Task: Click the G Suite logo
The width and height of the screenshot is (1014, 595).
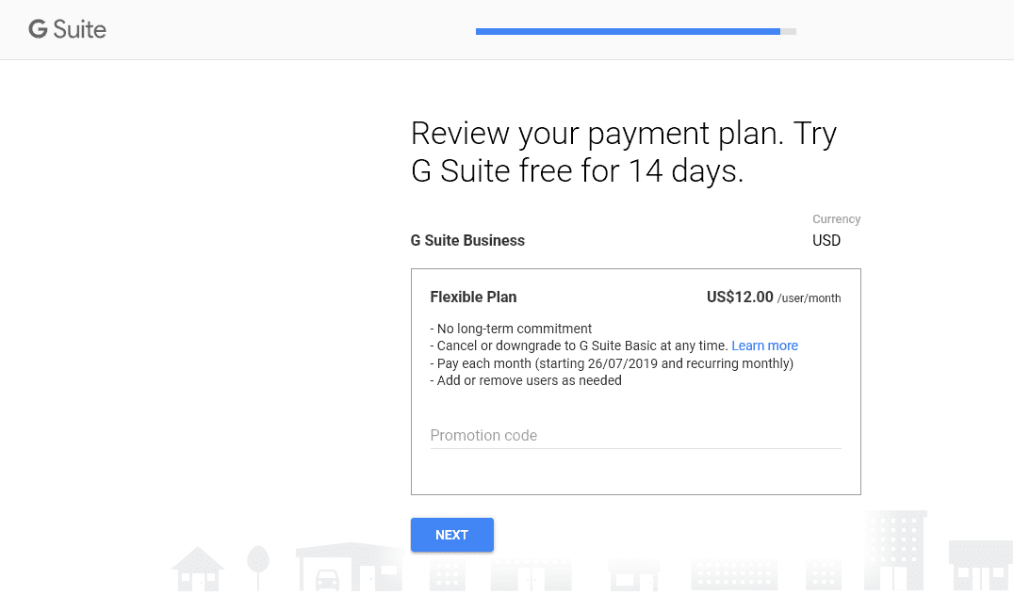Action: tap(67, 30)
